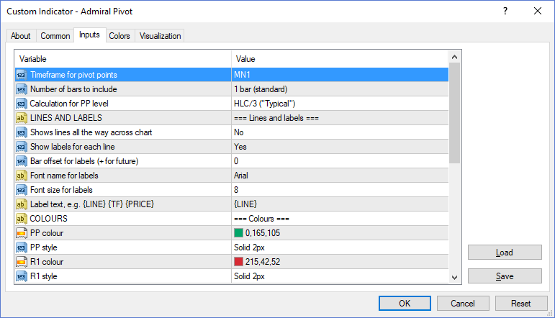Switch to the Visualization tab
Viewport: 555px width, 318px height.
click(x=161, y=36)
